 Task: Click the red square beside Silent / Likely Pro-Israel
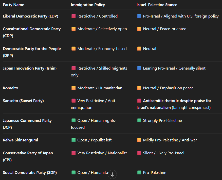pyautogui.click(x=139, y=153)
